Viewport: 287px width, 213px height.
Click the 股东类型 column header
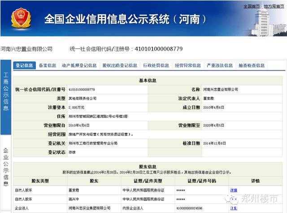(40, 181)
